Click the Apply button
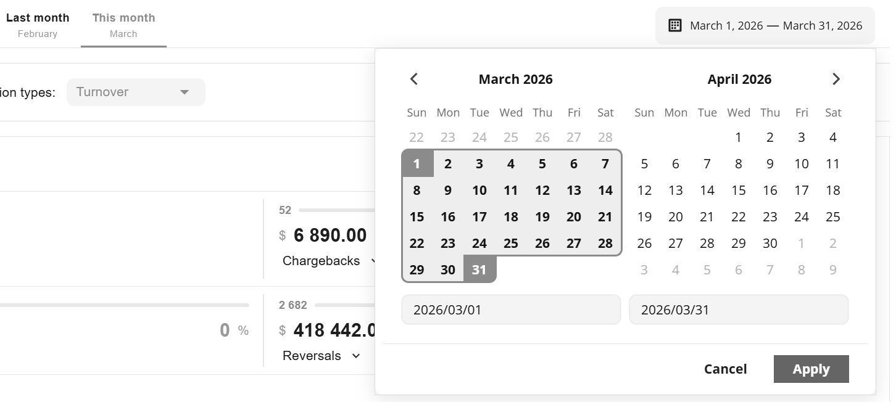896x402 pixels. coord(811,369)
